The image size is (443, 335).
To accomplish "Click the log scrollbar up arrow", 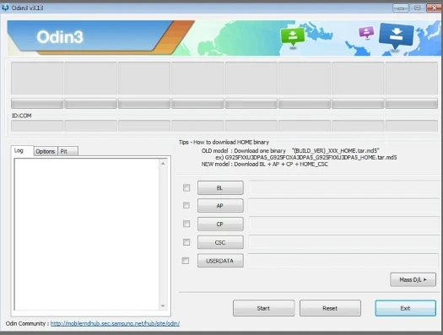I will point(163,164).
